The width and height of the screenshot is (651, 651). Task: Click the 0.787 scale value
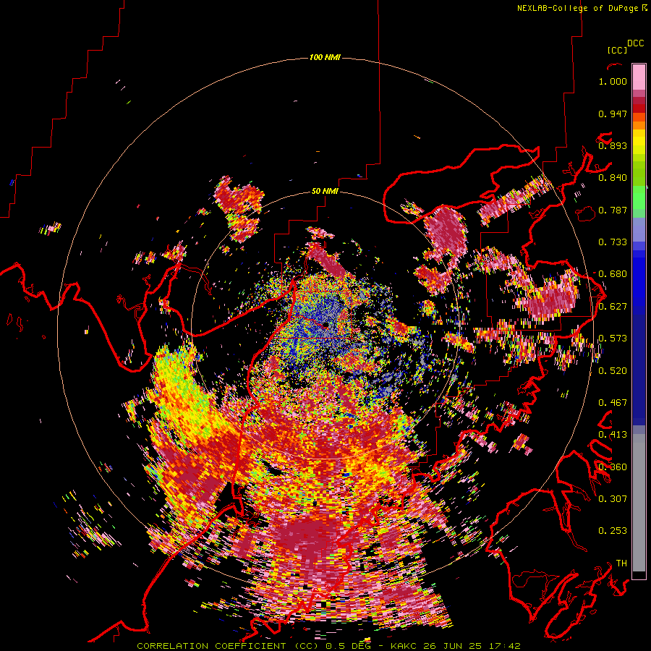[x=613, y=210]
